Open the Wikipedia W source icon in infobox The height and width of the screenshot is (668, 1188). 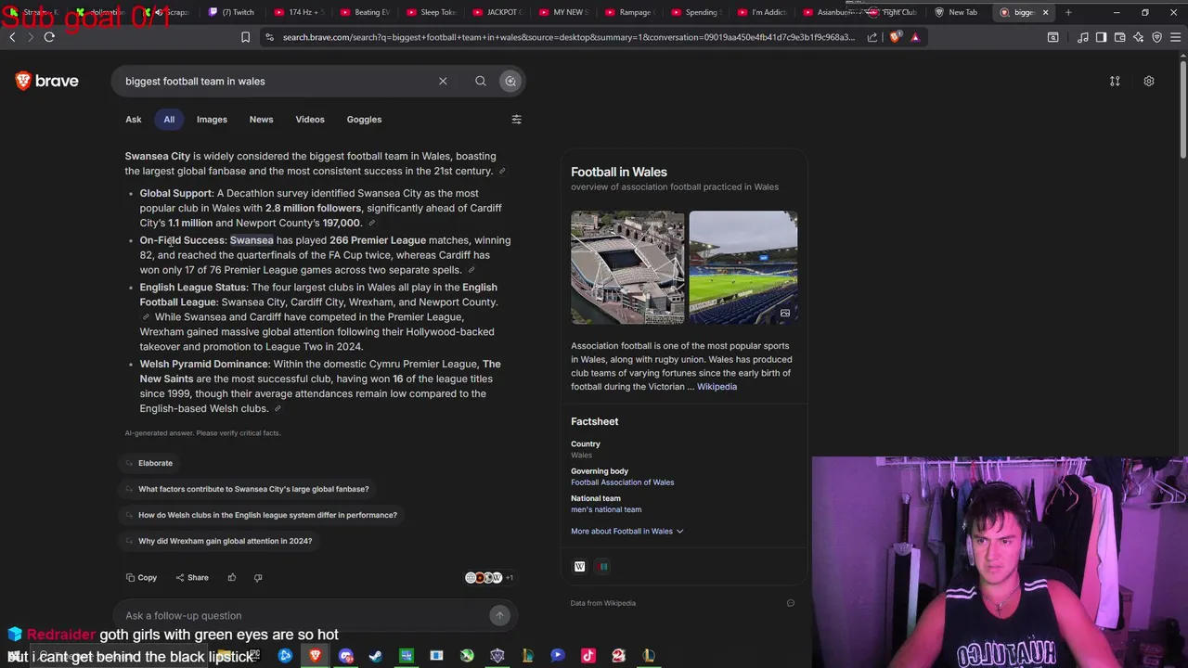click(580, 567)
